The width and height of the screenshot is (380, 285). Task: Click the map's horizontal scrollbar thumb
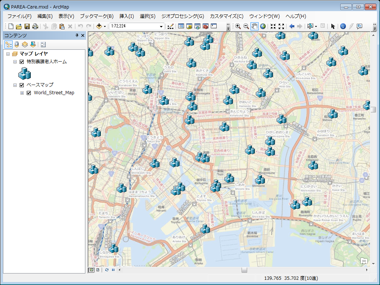[244, 270]
